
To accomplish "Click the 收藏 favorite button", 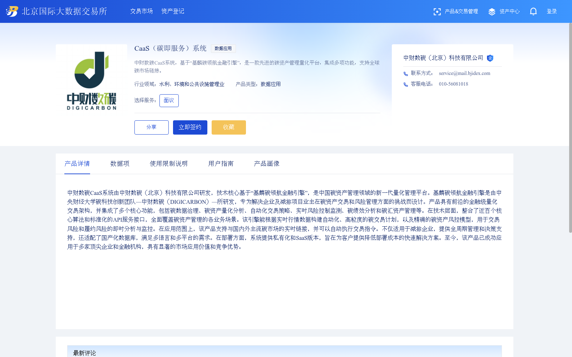I will point(229,127).
